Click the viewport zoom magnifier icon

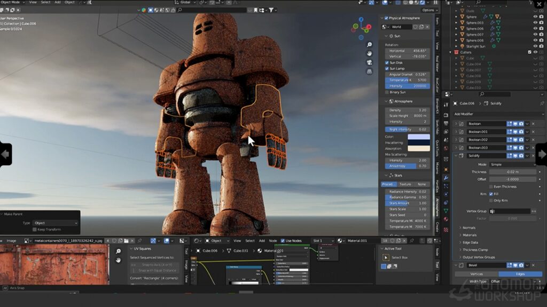click(369, 45)
